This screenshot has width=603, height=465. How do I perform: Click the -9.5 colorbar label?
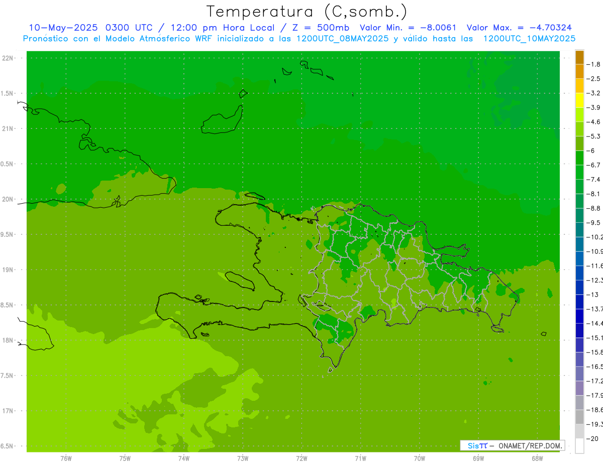click(x=594, y=223)
